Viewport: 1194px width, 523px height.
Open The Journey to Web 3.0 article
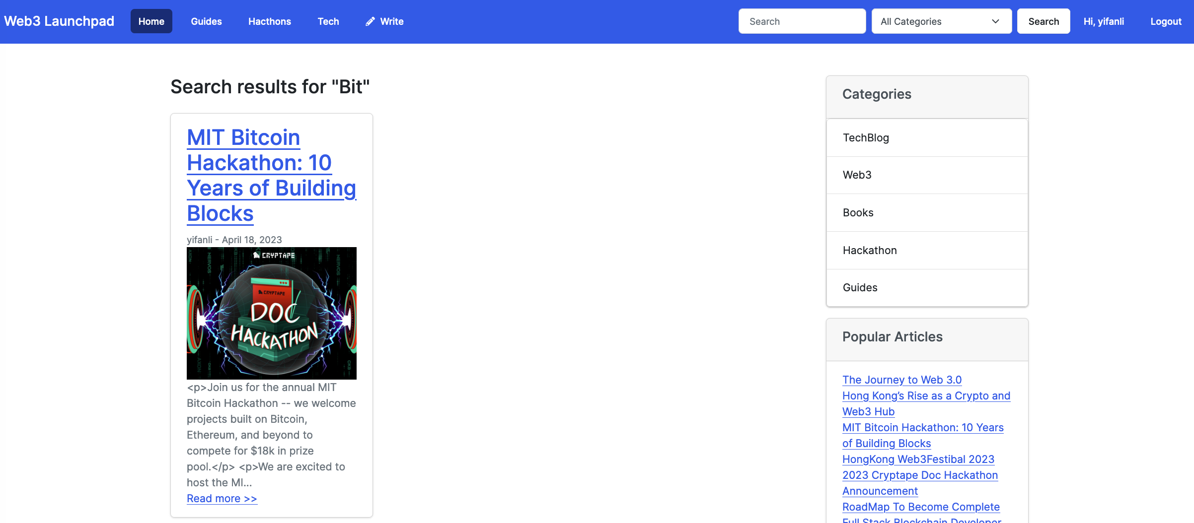pyautogui.click(x=902, y=380)
